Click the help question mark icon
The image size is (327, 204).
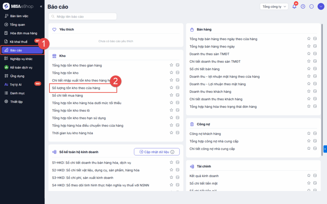pyautogui.click(x=303, y=7)
